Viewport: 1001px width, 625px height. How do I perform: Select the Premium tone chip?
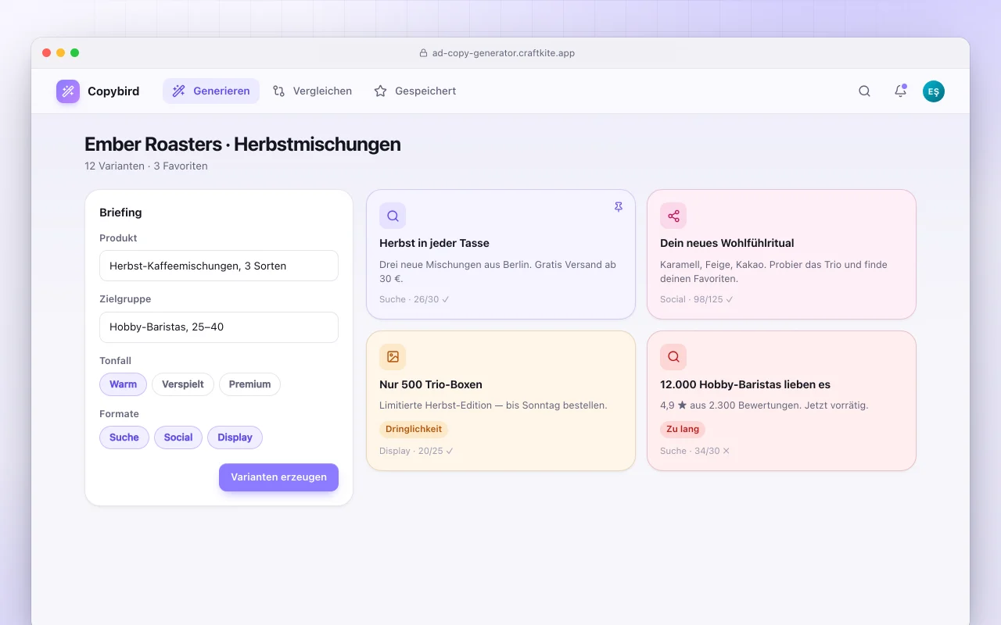249,384
